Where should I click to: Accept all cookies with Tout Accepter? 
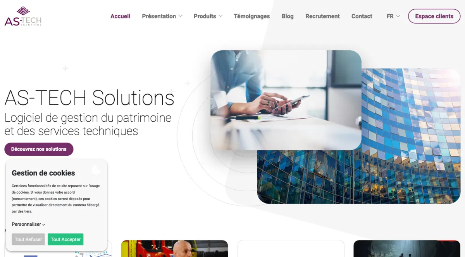coord(65,239)
